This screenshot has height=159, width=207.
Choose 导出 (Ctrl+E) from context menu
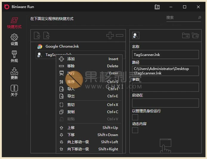click(x=89, y=96)
